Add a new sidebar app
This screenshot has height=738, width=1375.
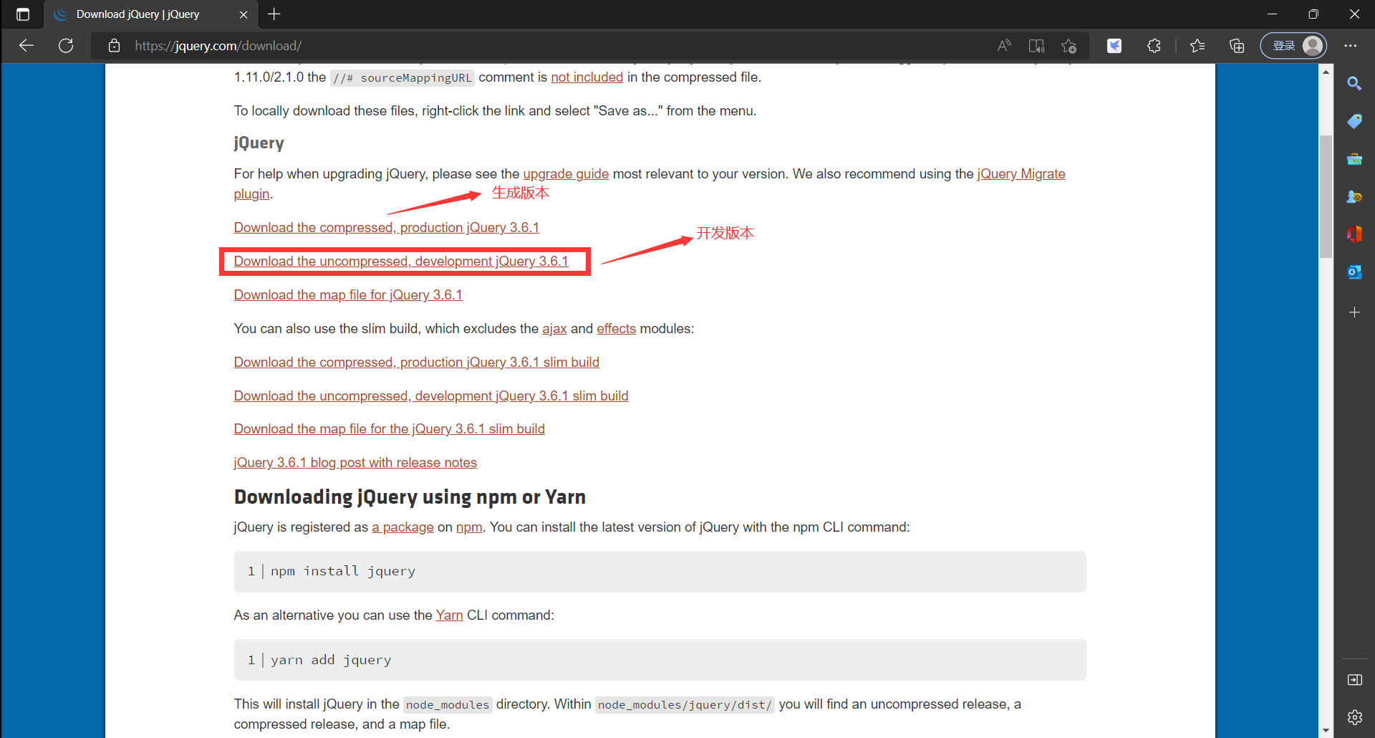1354,312
